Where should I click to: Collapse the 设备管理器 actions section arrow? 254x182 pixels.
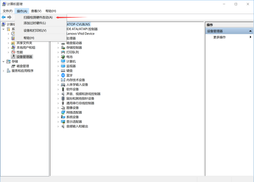(250, 31)
